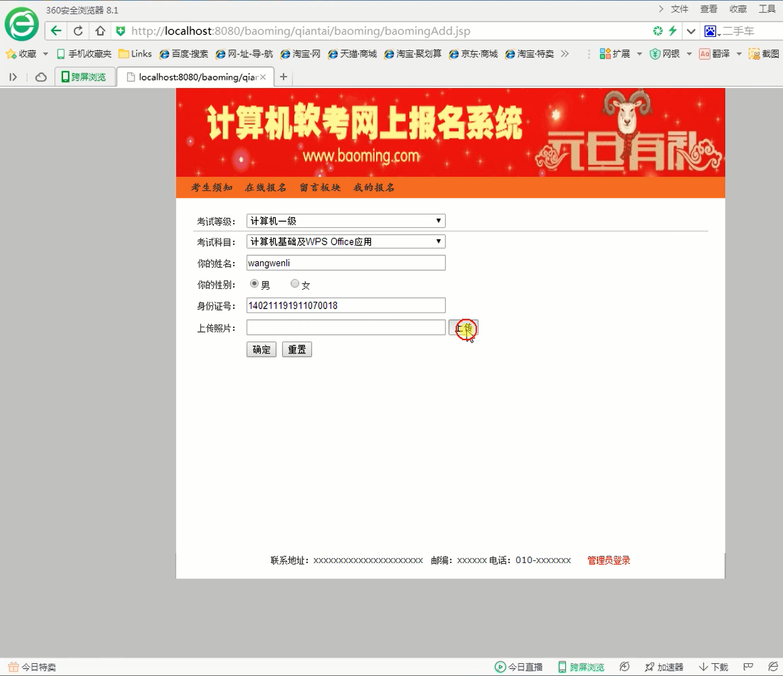Select the 女 radio button
This screenshot has height=676, width=783.
294,284
